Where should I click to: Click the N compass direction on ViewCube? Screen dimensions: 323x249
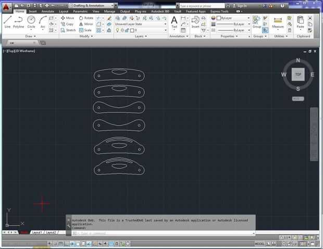298,60
